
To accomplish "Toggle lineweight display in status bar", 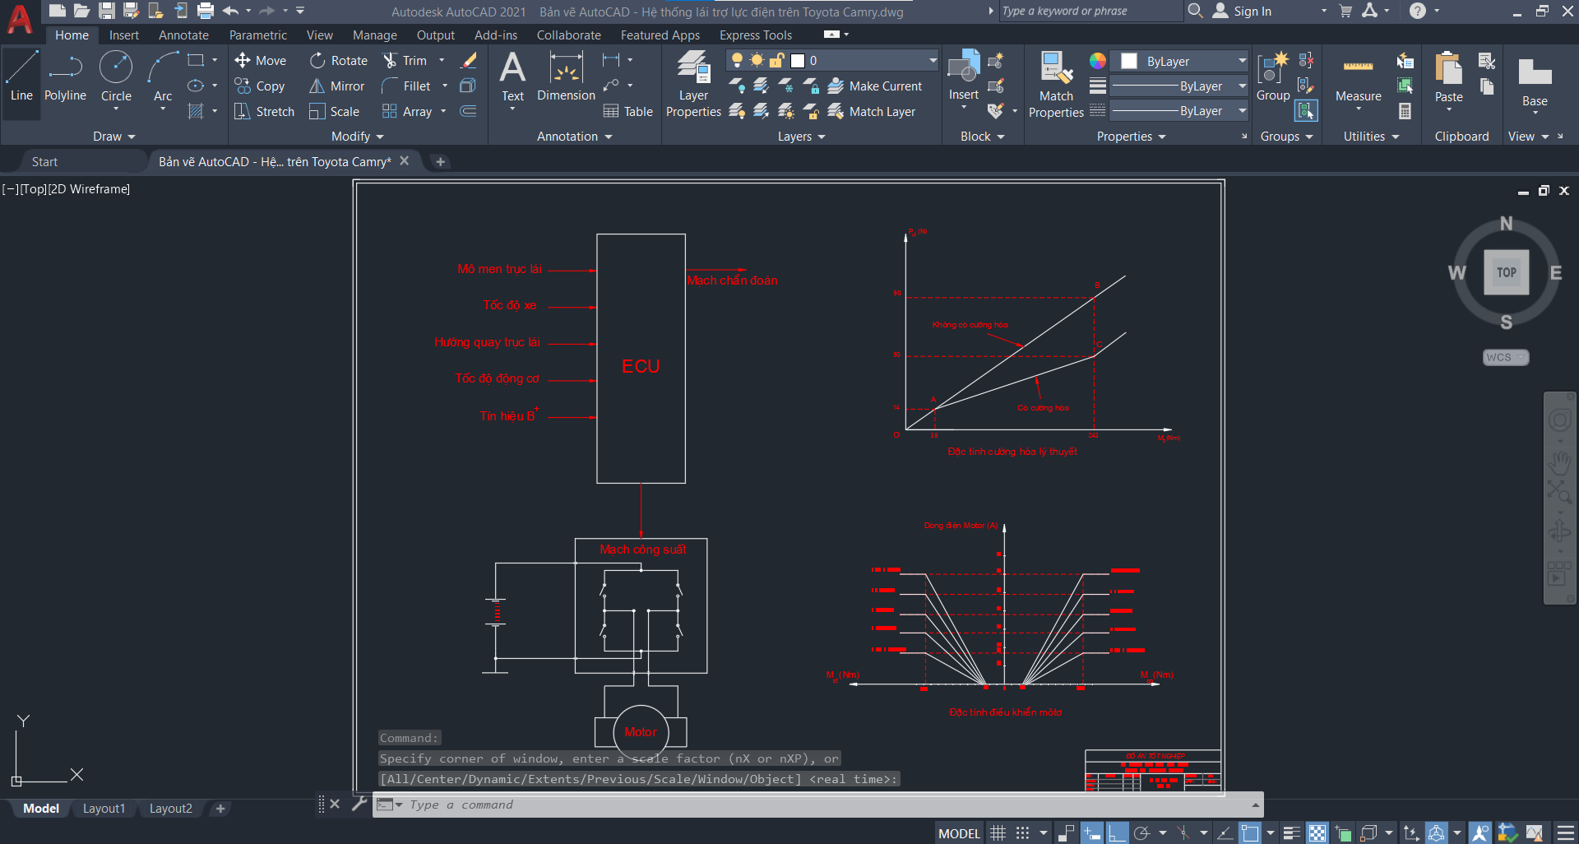I will click(x=1292, y=833).
